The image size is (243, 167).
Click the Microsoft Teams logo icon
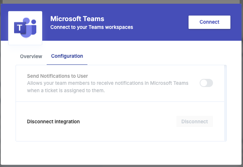coord(25,28)
